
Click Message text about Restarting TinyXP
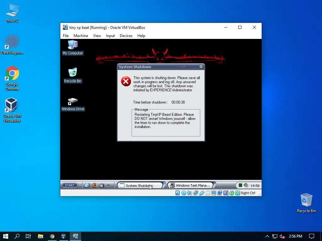click(x=165, y=120)
